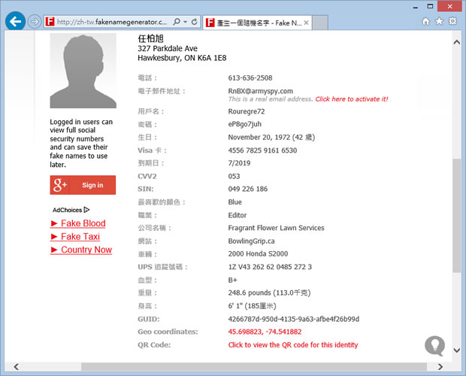
Task: Click the Geo coordinates link
Action: tap(265, 332)
